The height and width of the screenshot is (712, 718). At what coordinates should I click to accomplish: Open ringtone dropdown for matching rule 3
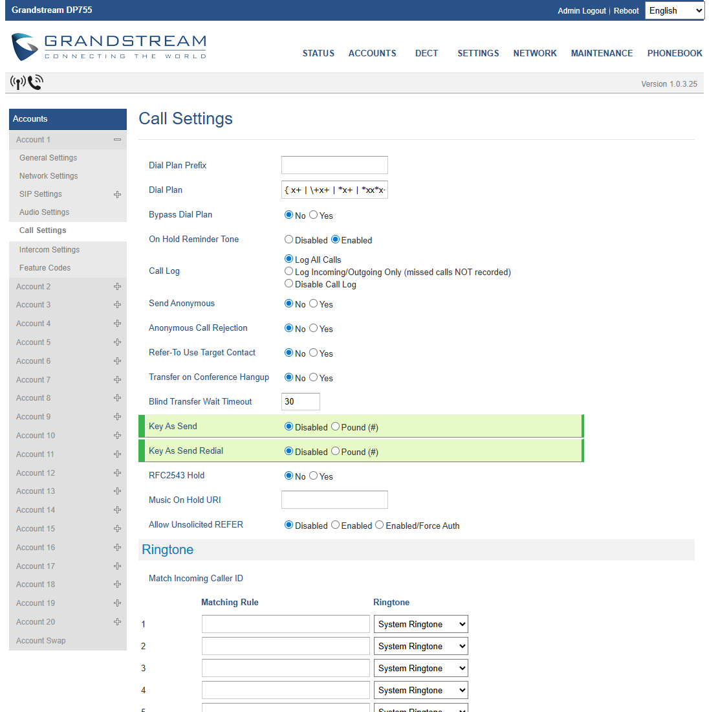pyautogui.click(x=420, y=668)
